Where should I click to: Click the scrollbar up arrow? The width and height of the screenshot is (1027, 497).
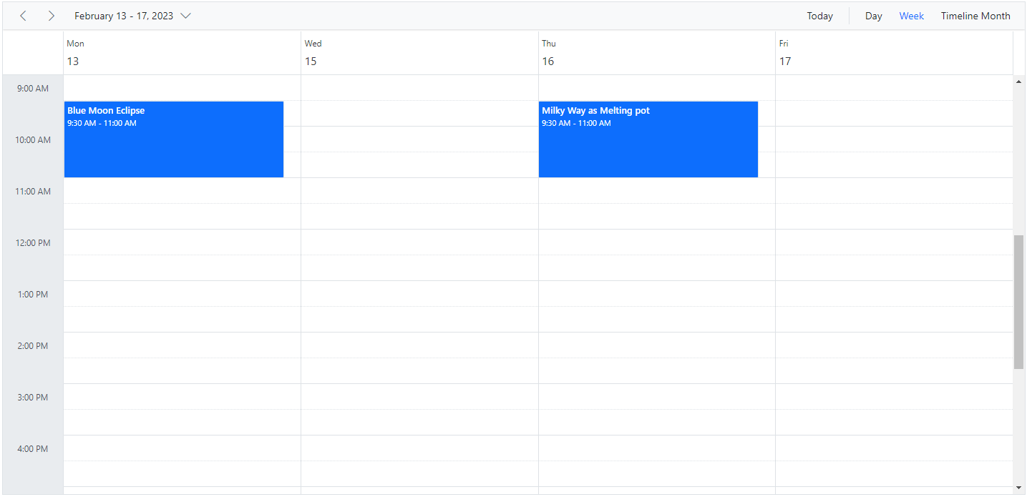pos(1019,81)
